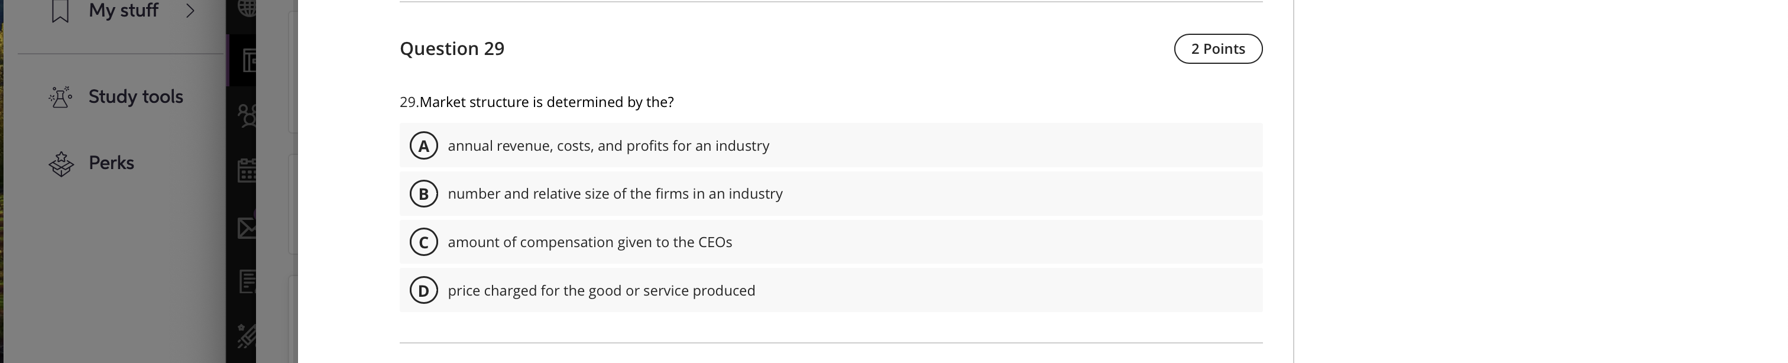The height and width of the screenshot is (363, 1788).
Task: Click the 2 Points badge
Action: coord(1217,49)
